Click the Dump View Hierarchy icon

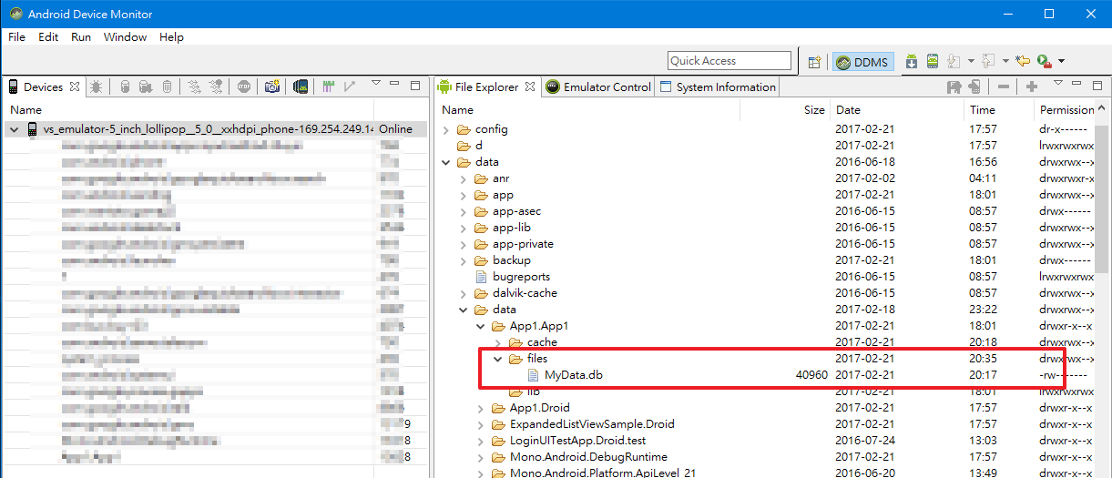(300, 87)
